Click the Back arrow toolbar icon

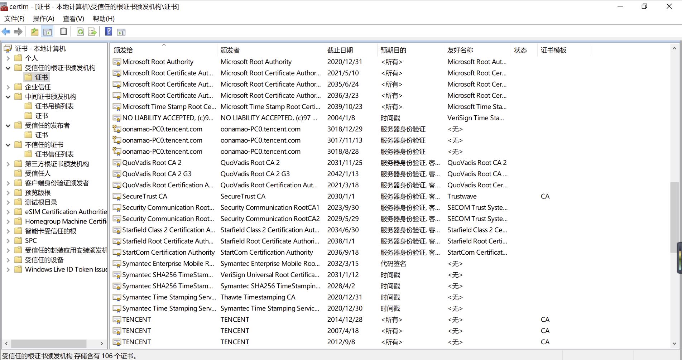(x=6, y=32)
